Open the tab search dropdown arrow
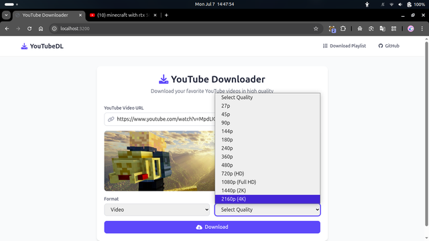Screen dimensions: 429x241 coord(6,15)
